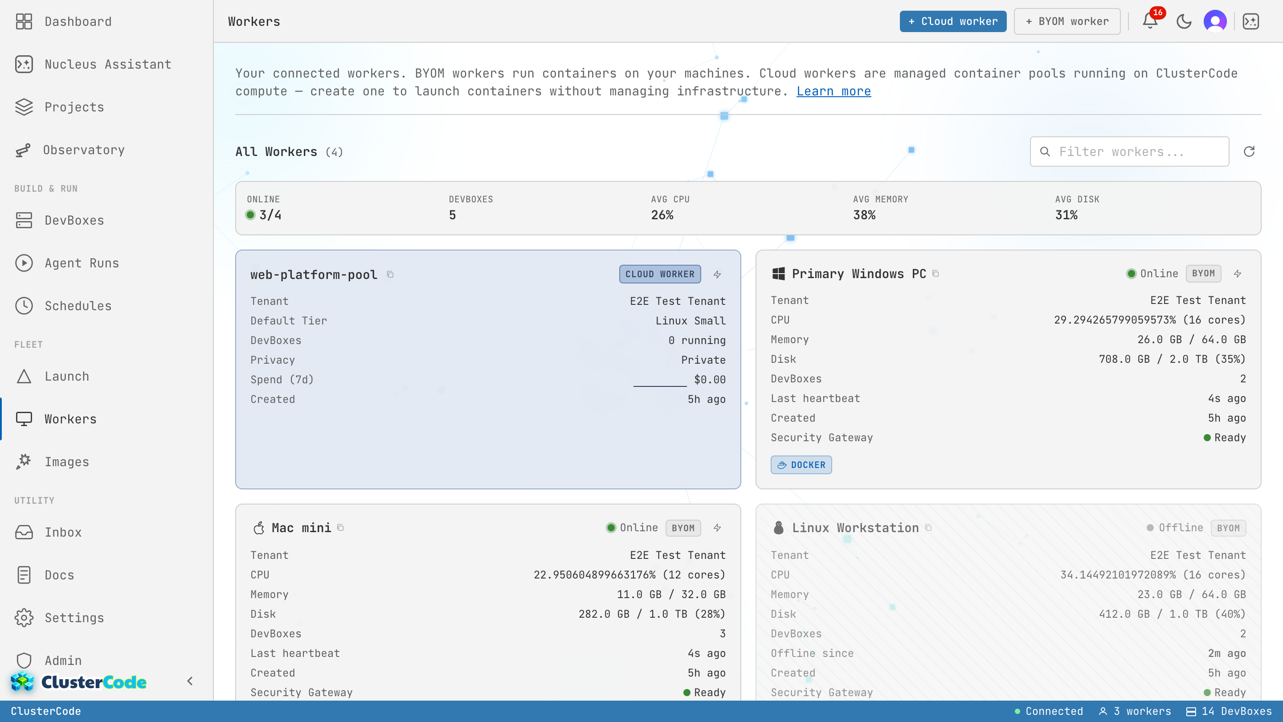Click the Filter workers search field
Screen dimensions: 1283x722
pos(1129,152)
